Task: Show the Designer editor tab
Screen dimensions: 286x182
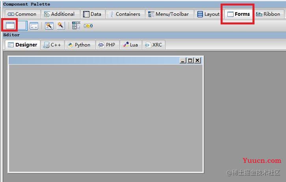Action: 22,45
